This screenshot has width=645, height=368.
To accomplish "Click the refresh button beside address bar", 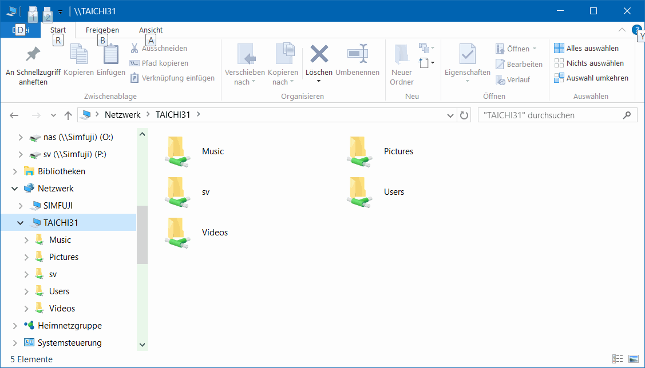I will [x=465, y=115].
